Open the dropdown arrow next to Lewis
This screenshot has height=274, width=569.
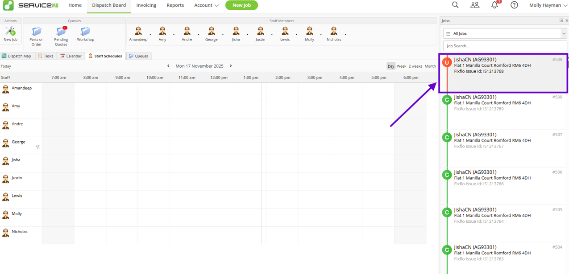click(x=296, y=34)
